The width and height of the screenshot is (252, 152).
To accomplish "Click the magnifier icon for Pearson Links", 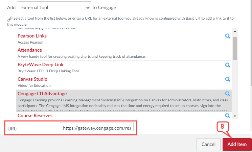I will coord(227,36).
